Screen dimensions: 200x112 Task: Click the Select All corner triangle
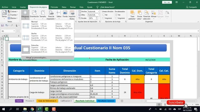click(x=2, y=36)
